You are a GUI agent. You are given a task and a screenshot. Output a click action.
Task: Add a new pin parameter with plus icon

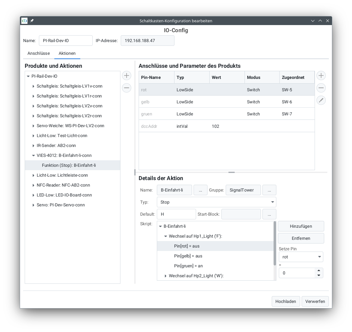click(x=321, y=75)
